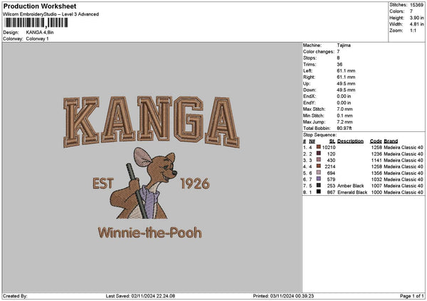Click the 'EndY:' label
427x301 pixels.
coord(309,103)
